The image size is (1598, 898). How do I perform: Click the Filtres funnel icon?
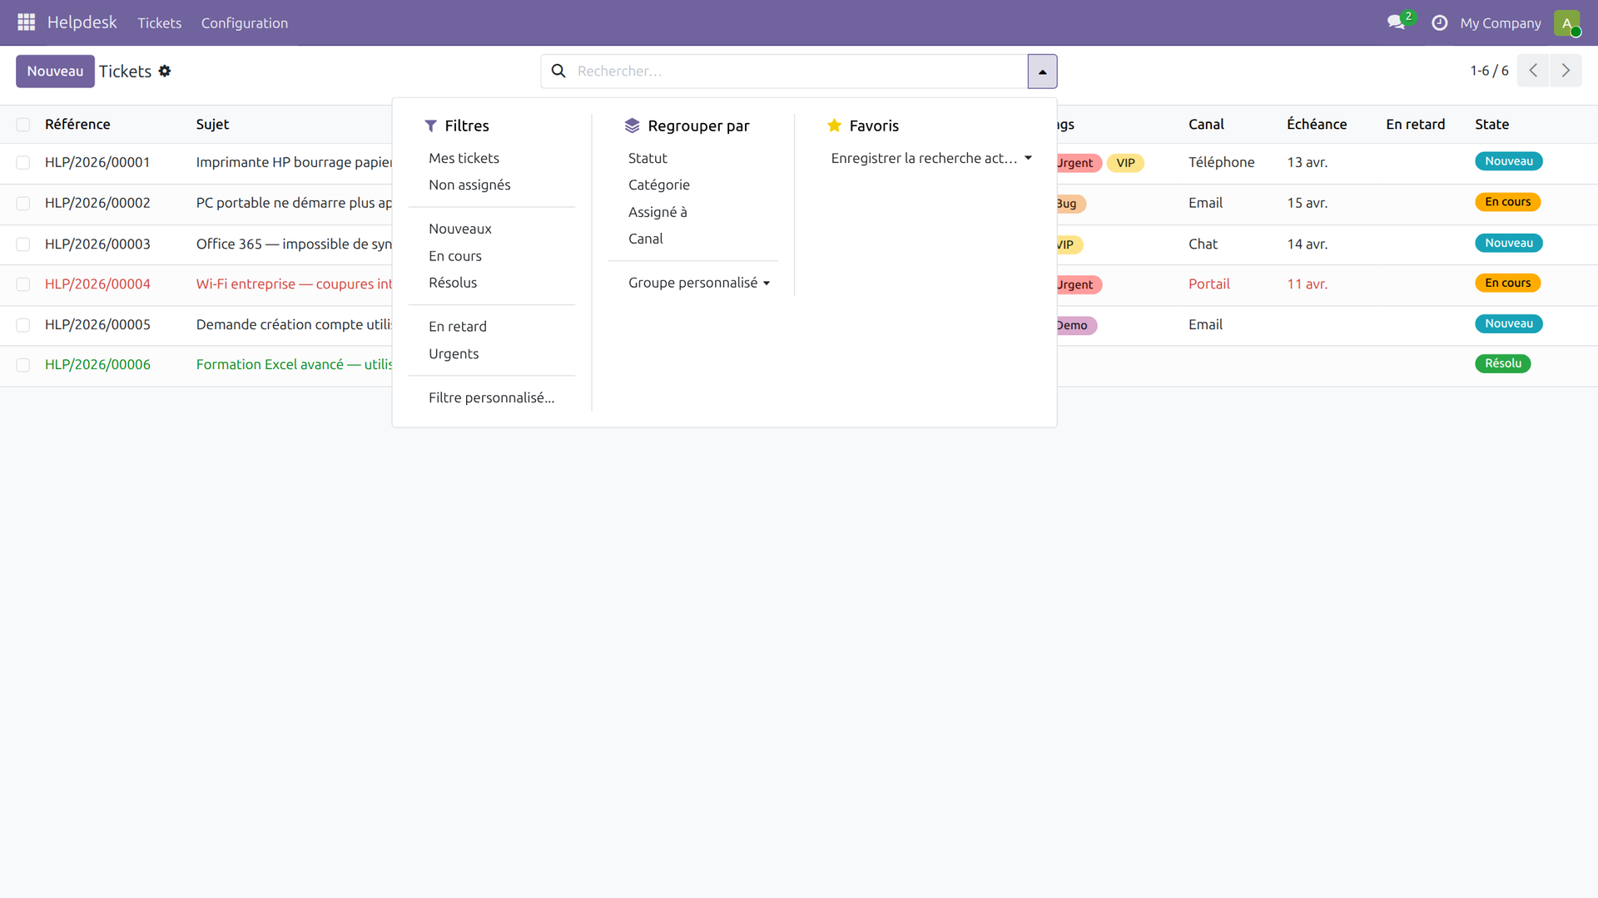(431, 126)
